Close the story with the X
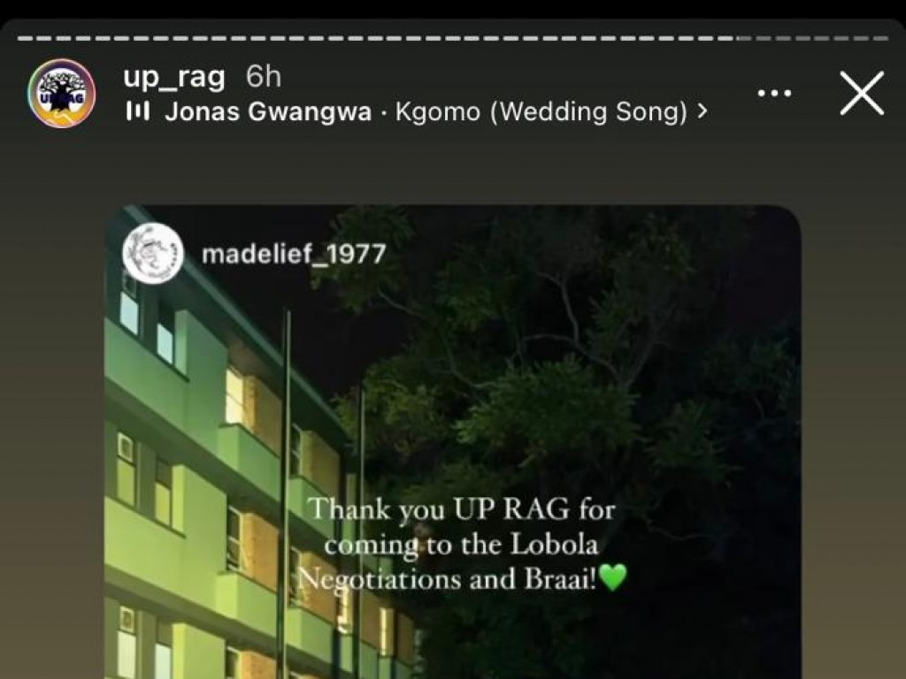This screenshot has width=906, height=679. (862, 93)
